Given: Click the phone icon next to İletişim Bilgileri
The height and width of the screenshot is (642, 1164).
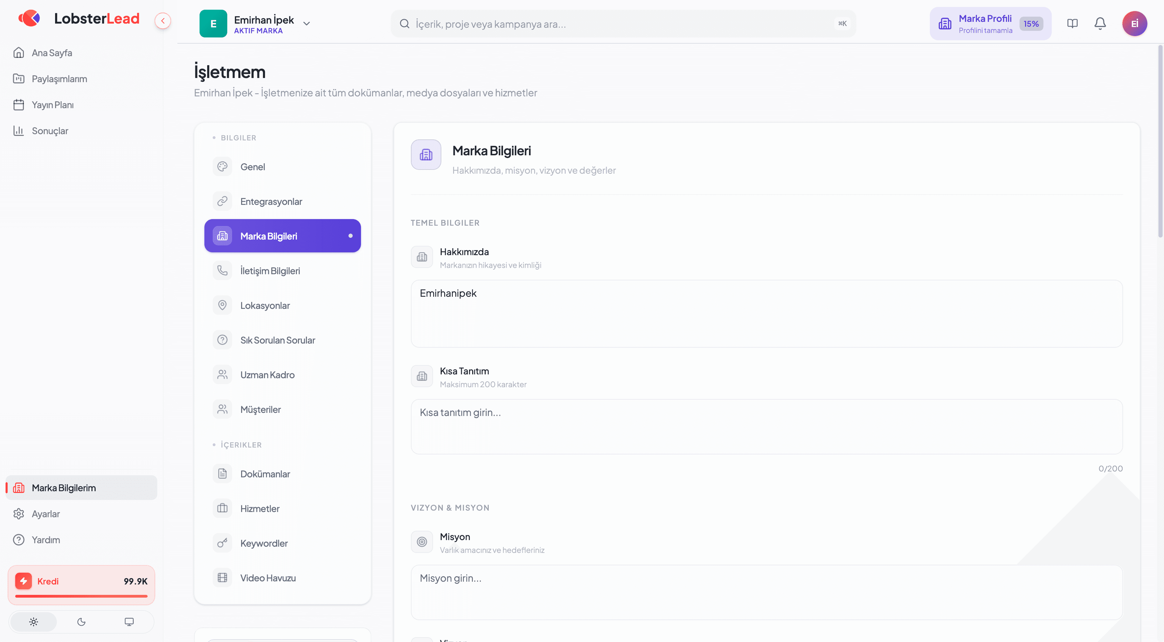Looking at the screenshot, I should (x=222, y=271).
